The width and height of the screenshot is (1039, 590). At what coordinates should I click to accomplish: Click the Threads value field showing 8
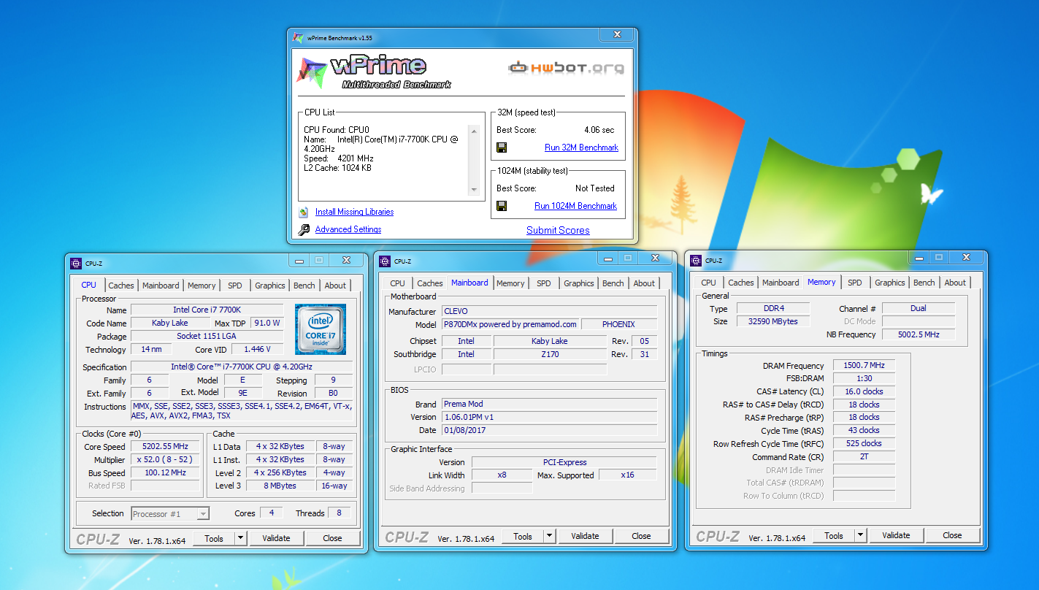(339, 513)
